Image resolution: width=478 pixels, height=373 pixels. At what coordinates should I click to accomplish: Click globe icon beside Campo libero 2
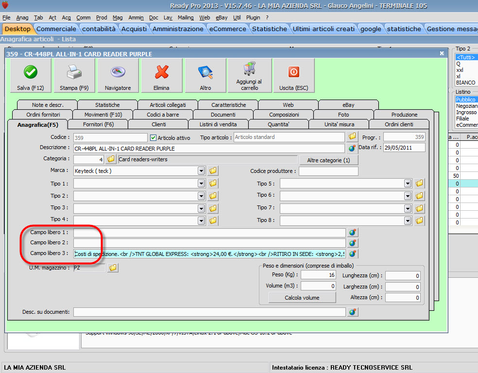tap(352, 243)
